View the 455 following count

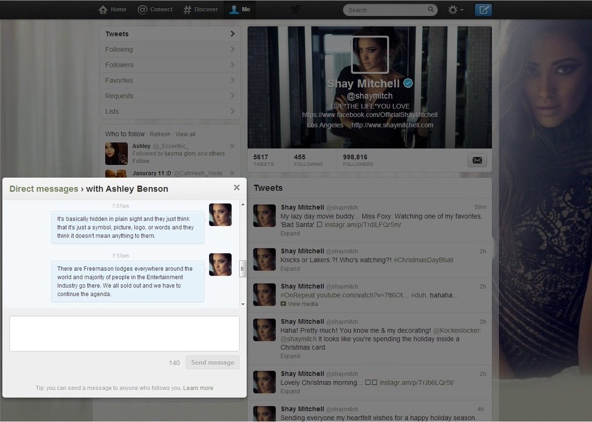pyautogui.click(x=308, y=160)
